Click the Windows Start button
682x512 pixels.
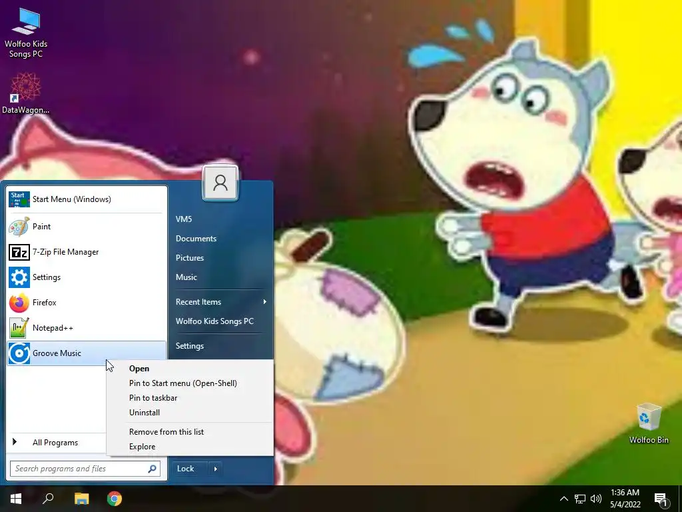point(16,499)
